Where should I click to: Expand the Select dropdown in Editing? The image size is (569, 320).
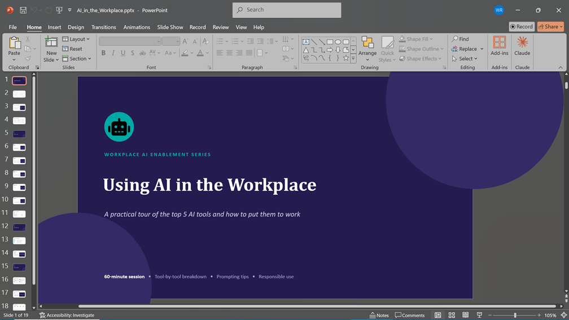465,59
